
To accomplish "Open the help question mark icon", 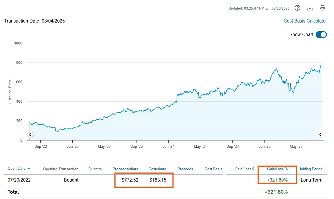I will (297, 8).
